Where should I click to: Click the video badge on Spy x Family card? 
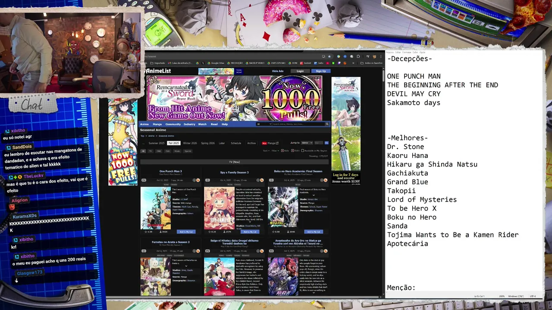click(207, 180)
